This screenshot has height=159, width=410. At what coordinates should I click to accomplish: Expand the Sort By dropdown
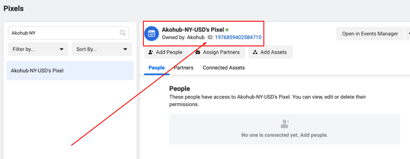pyautogui.click(x=102, y=49)
